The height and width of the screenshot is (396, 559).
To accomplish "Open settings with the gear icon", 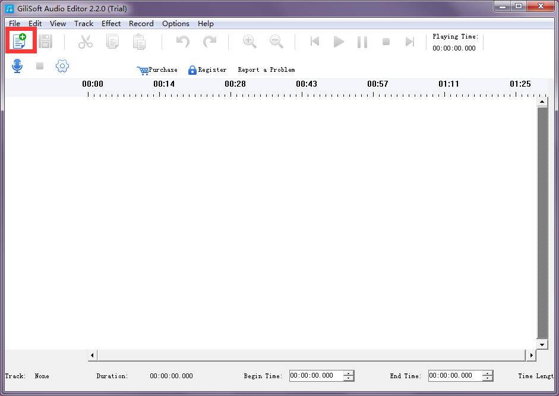I will [62, 66].
